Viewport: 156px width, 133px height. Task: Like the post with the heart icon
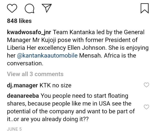[x=12, y=8]
